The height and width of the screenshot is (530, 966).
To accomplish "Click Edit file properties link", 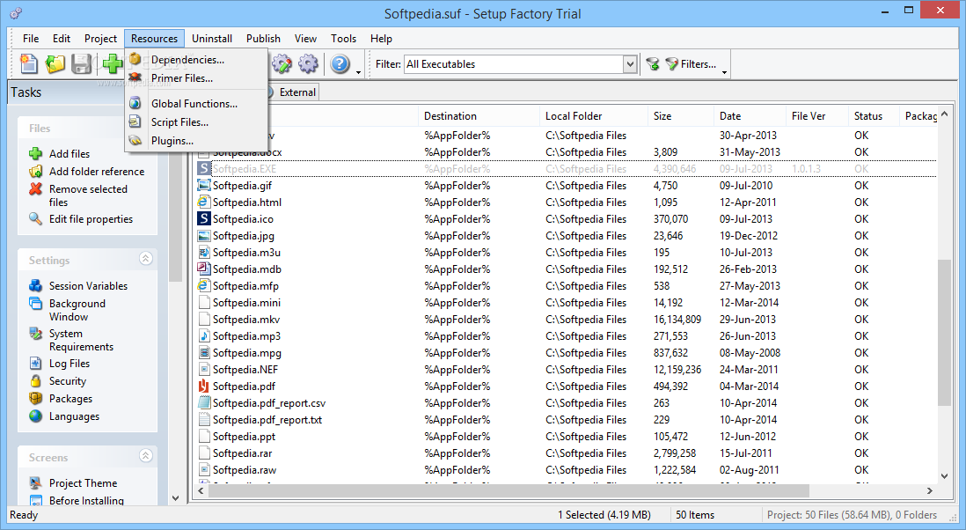I will (x=91, y=218).
